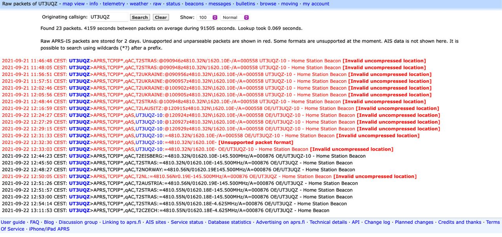
Task: Open the weather navigation link
Action: pos(139,4)
